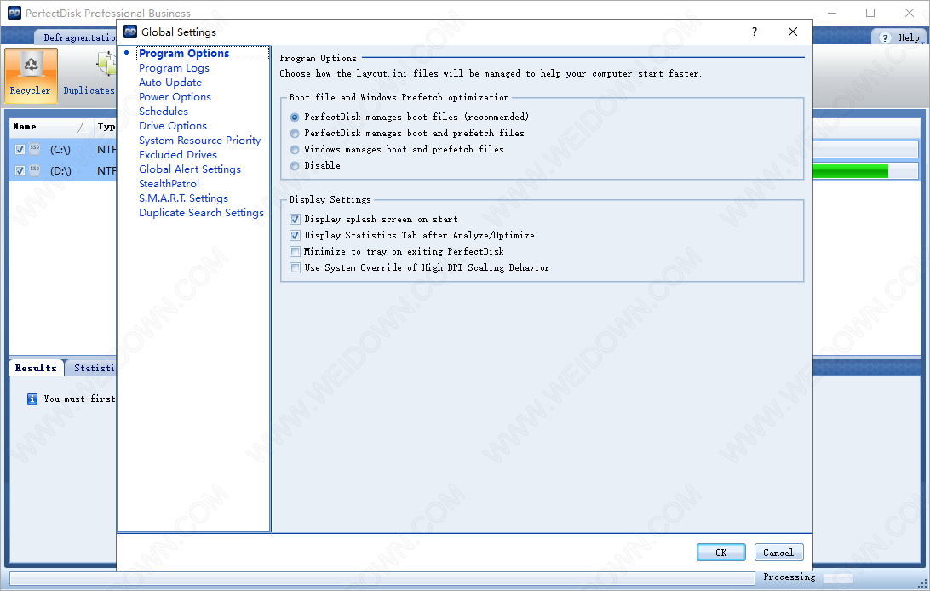Click the SSD icon for drive C:
This screenshot has width=930, height=591.
point(35,149)
